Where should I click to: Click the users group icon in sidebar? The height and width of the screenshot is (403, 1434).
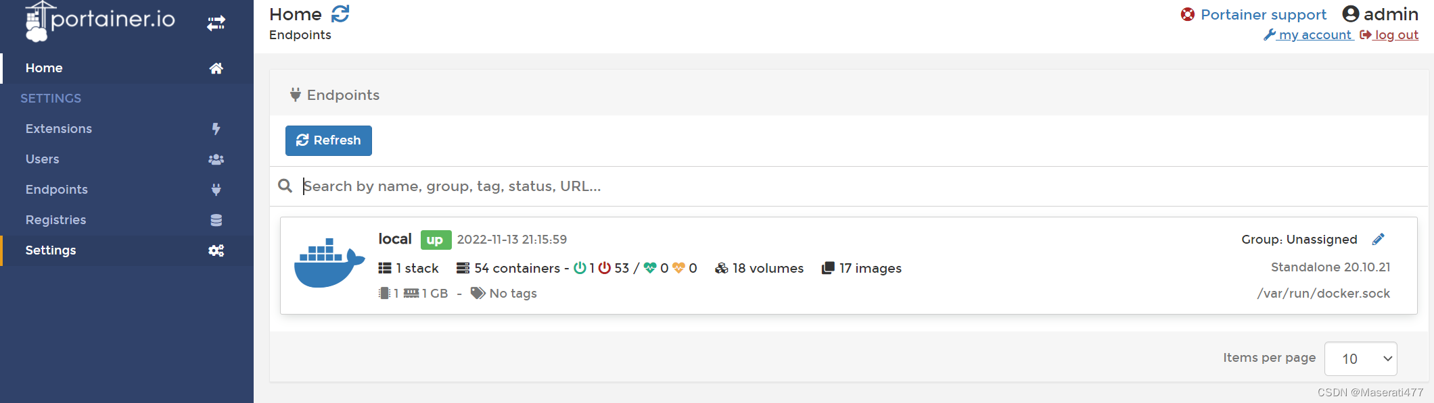[x=216, y=159]
